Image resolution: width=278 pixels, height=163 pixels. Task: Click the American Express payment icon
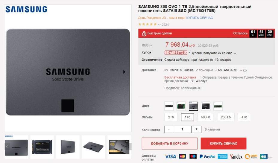(x=223, y=156)
